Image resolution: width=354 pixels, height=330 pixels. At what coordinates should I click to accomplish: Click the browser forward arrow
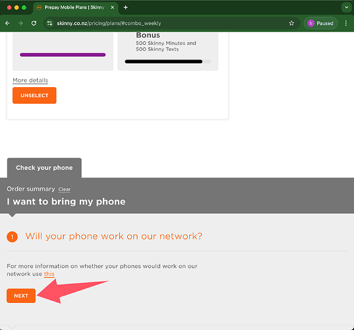tap(20, 23)
